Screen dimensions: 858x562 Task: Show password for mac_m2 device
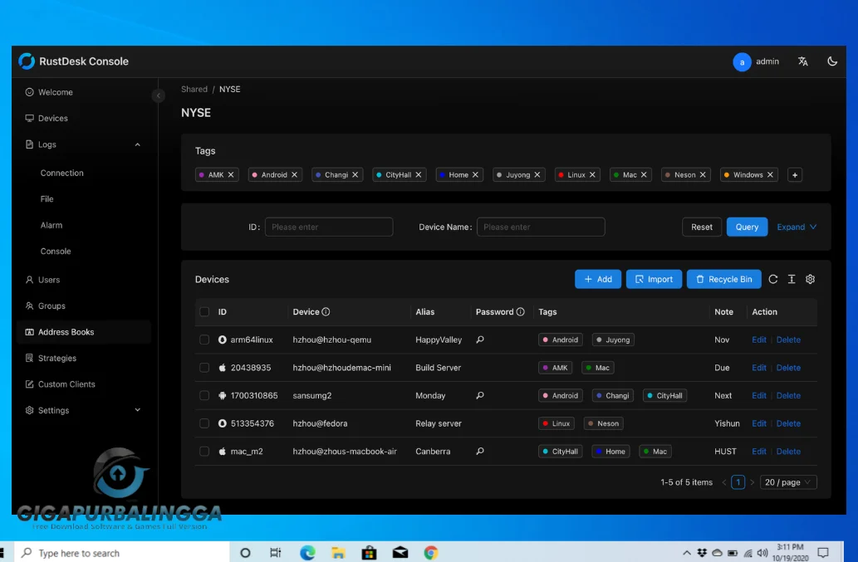pos(480,451)
